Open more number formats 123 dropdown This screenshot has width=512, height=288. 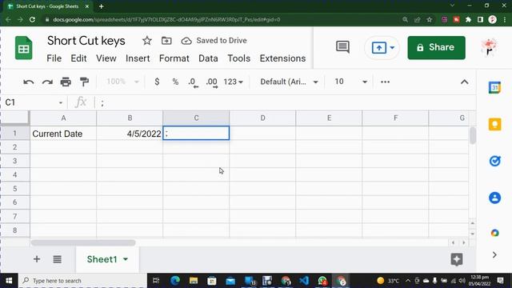(x=233, y=82)
